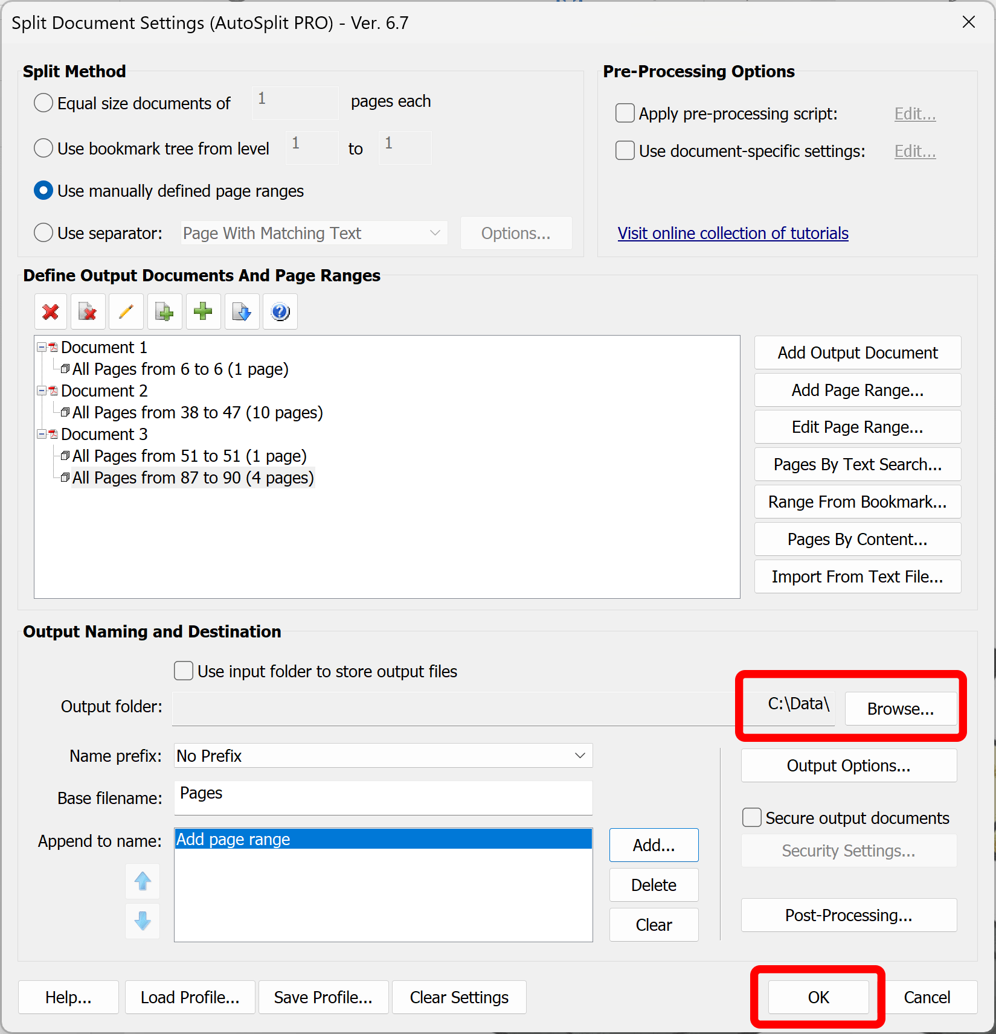The height and width of the screenshot is (1034, 996).
Task: Check 'Use input folder to store output files'
Action: (x=184, y=671)
